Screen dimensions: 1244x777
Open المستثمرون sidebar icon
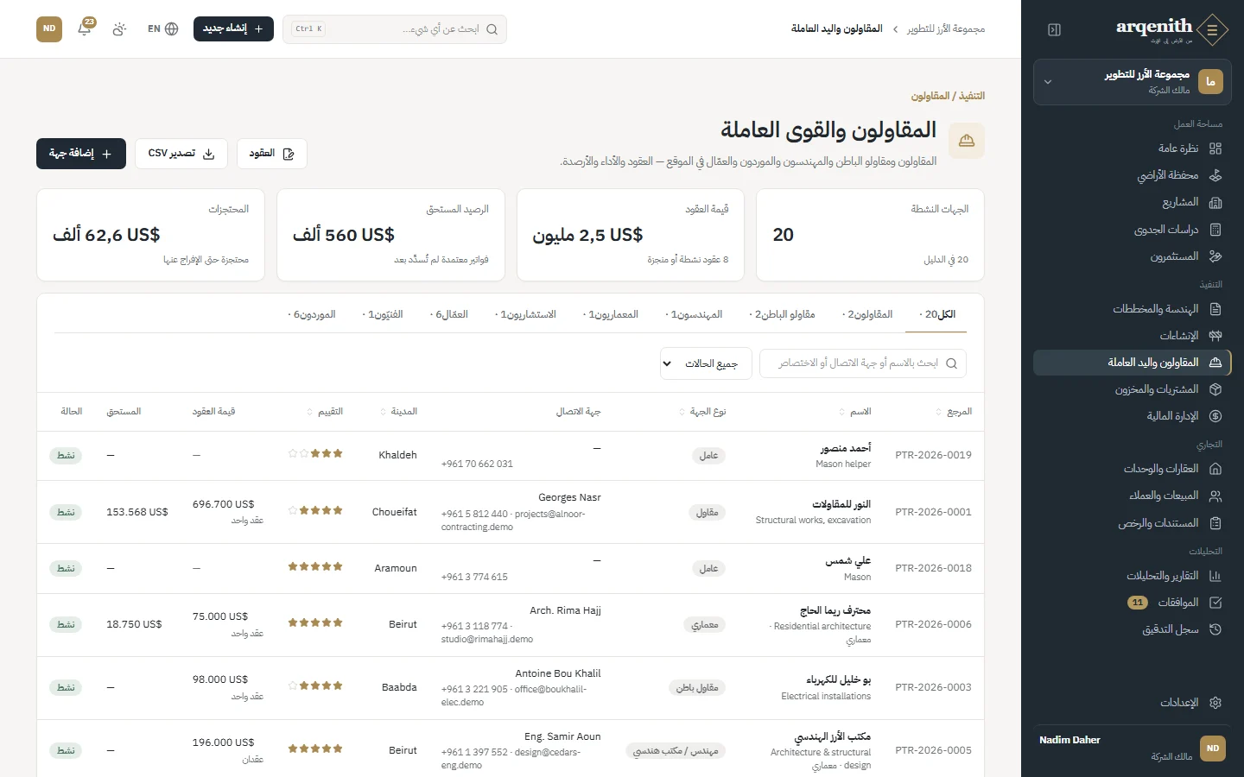coord(1215,256)
